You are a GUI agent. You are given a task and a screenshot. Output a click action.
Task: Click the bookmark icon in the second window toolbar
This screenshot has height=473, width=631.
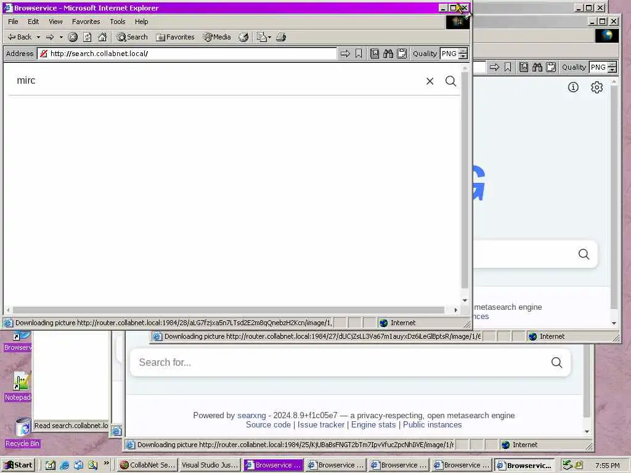click(508, 67)
